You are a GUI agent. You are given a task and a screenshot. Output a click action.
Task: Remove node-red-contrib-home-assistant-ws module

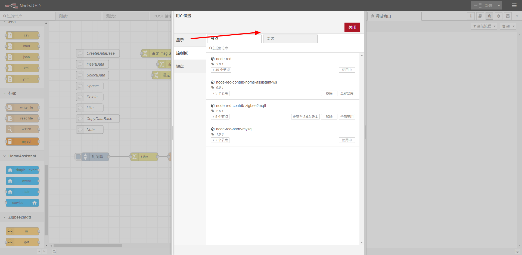(x=329, y=93)
